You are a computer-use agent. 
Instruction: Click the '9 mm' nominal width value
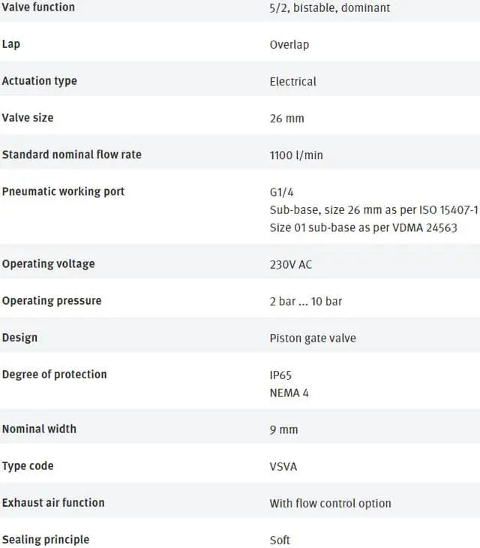pyautogui.click(x=283, y=429)
